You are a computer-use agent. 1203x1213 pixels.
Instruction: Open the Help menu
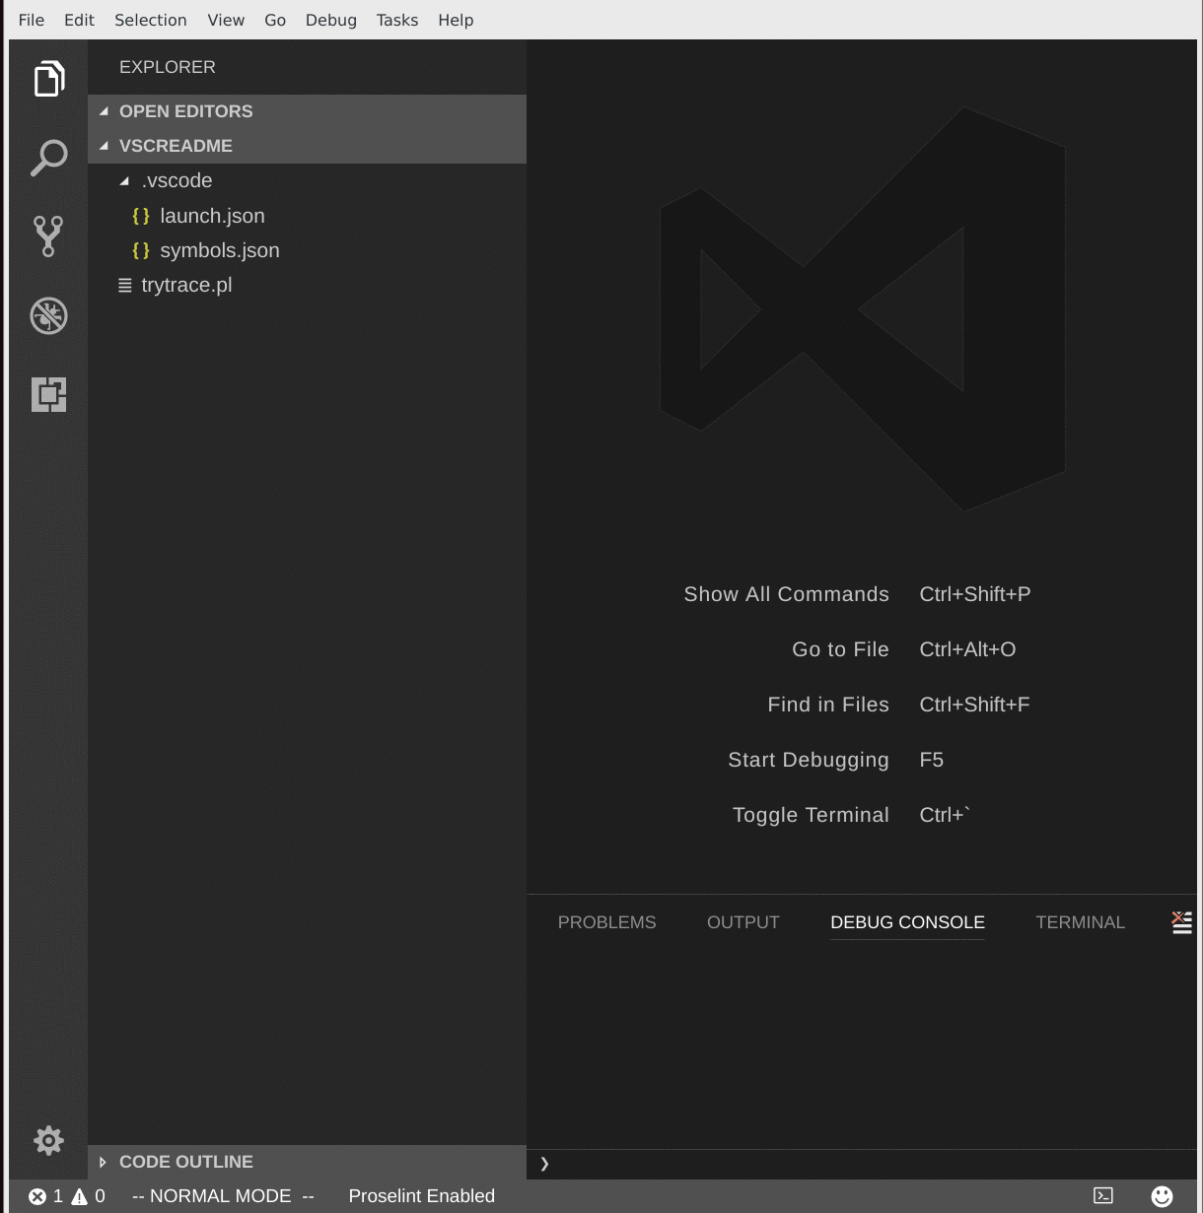(456, 20)
